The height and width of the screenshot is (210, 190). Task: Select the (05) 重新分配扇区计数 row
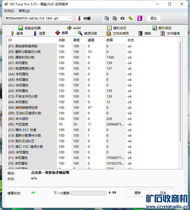point(93,52)
